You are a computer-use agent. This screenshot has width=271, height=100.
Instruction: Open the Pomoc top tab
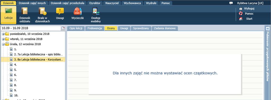pyautogui.click(x=166, y=3)
